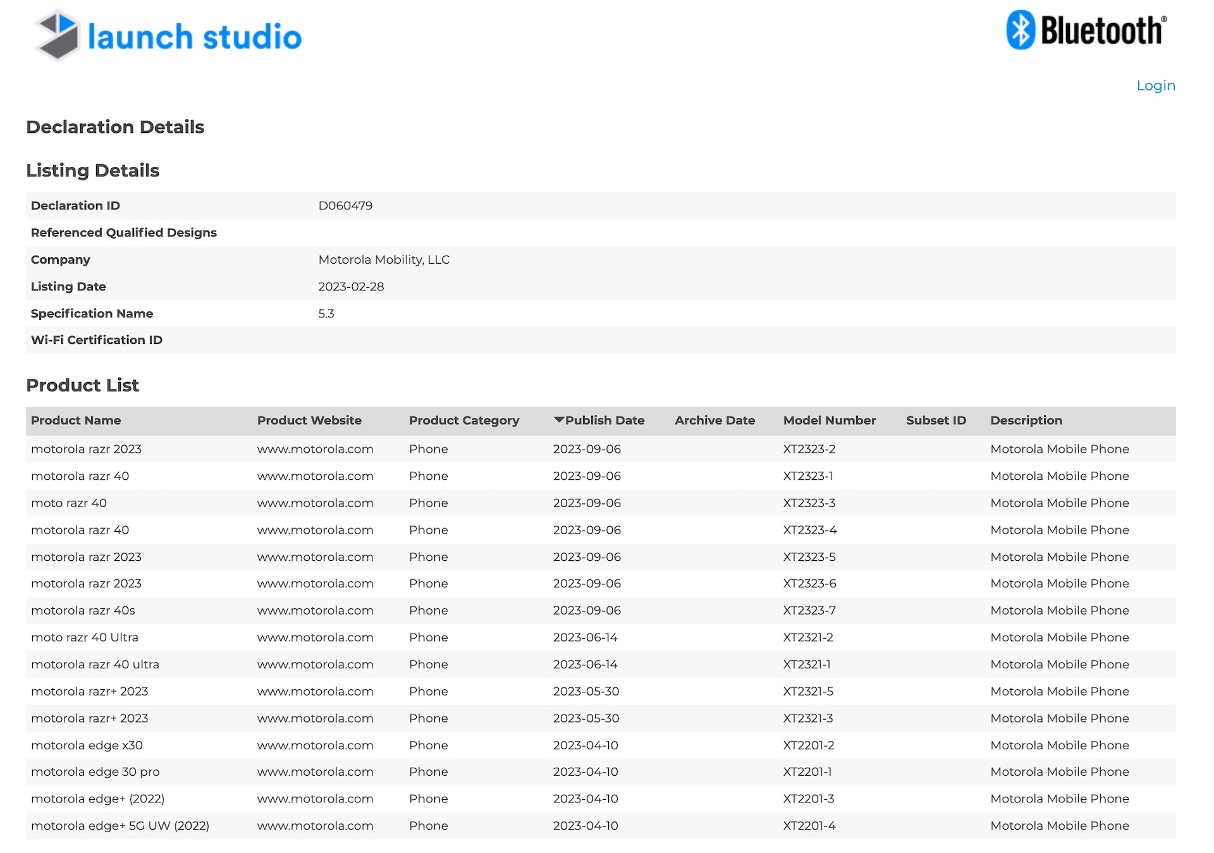Sort by Archive Date column header
Screen dimensions: 1214x853
(714, 420)
